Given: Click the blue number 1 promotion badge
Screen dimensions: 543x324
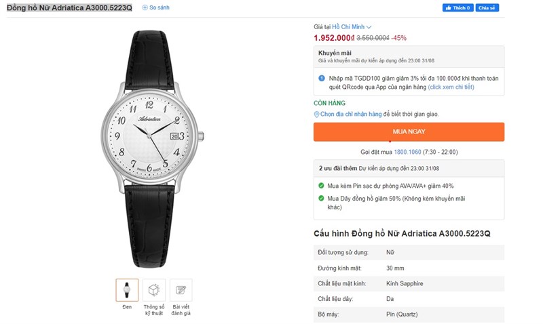Looking at the screenshot, I should pos(322,78).
